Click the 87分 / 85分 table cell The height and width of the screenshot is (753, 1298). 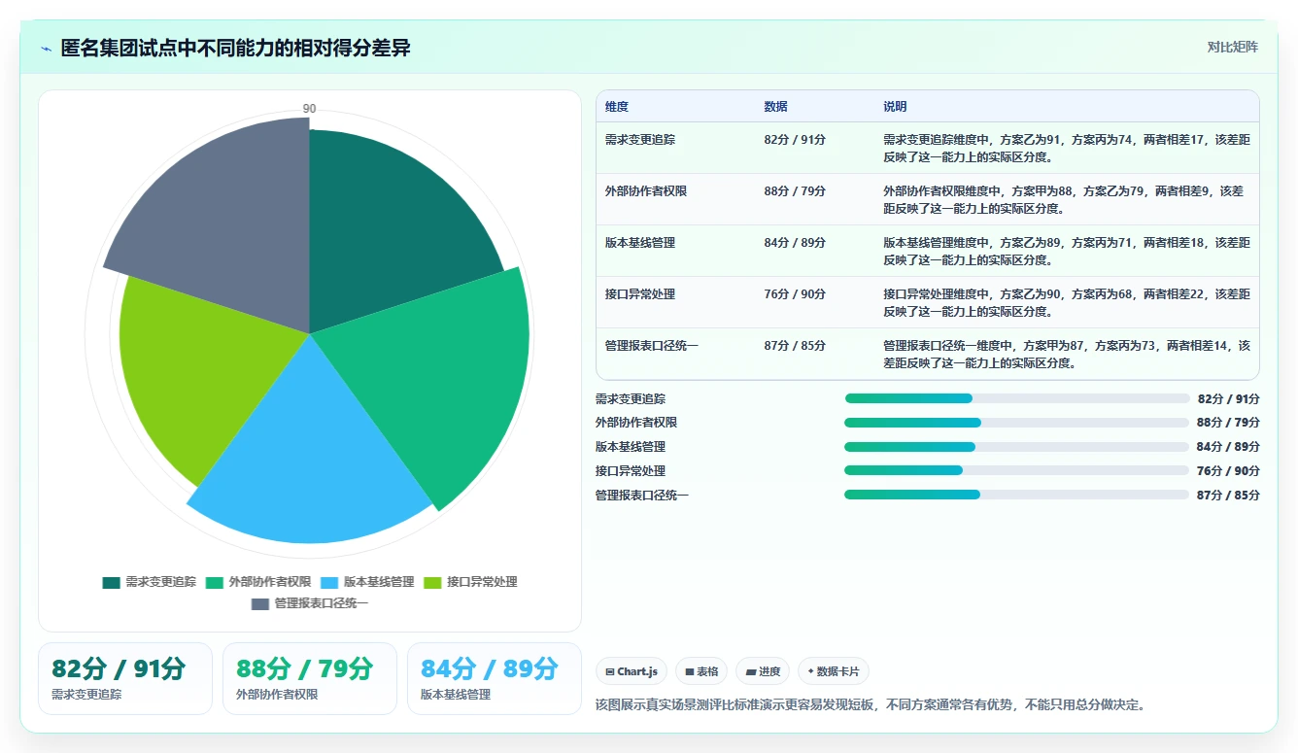795,346
